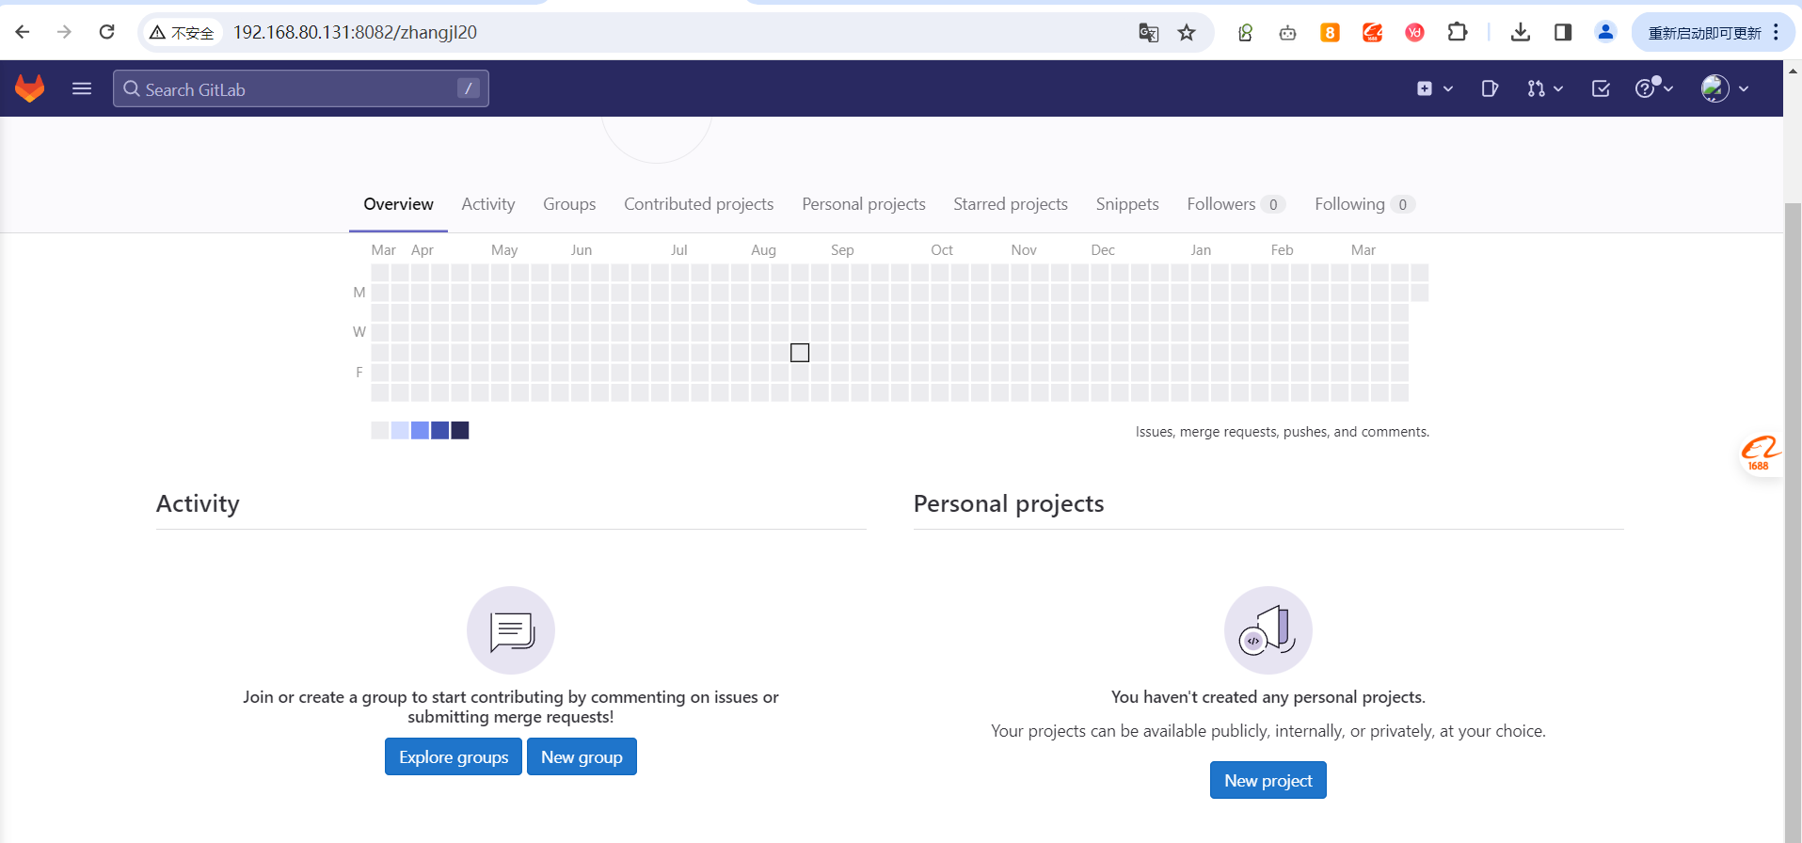This screenshot has height=843, width=1802.
Task: Reload the page
Action: click(x=107, y=32)
